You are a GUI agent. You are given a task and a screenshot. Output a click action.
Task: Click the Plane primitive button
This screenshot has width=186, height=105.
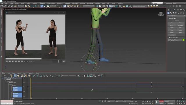point(180,32)
